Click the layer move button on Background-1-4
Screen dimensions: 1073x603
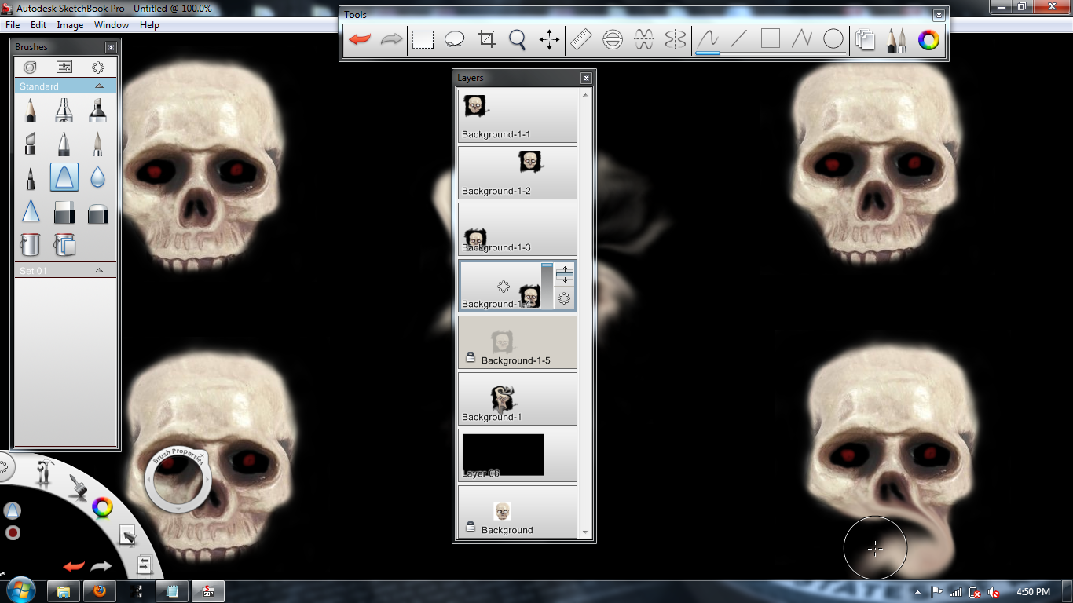point(565,275)
